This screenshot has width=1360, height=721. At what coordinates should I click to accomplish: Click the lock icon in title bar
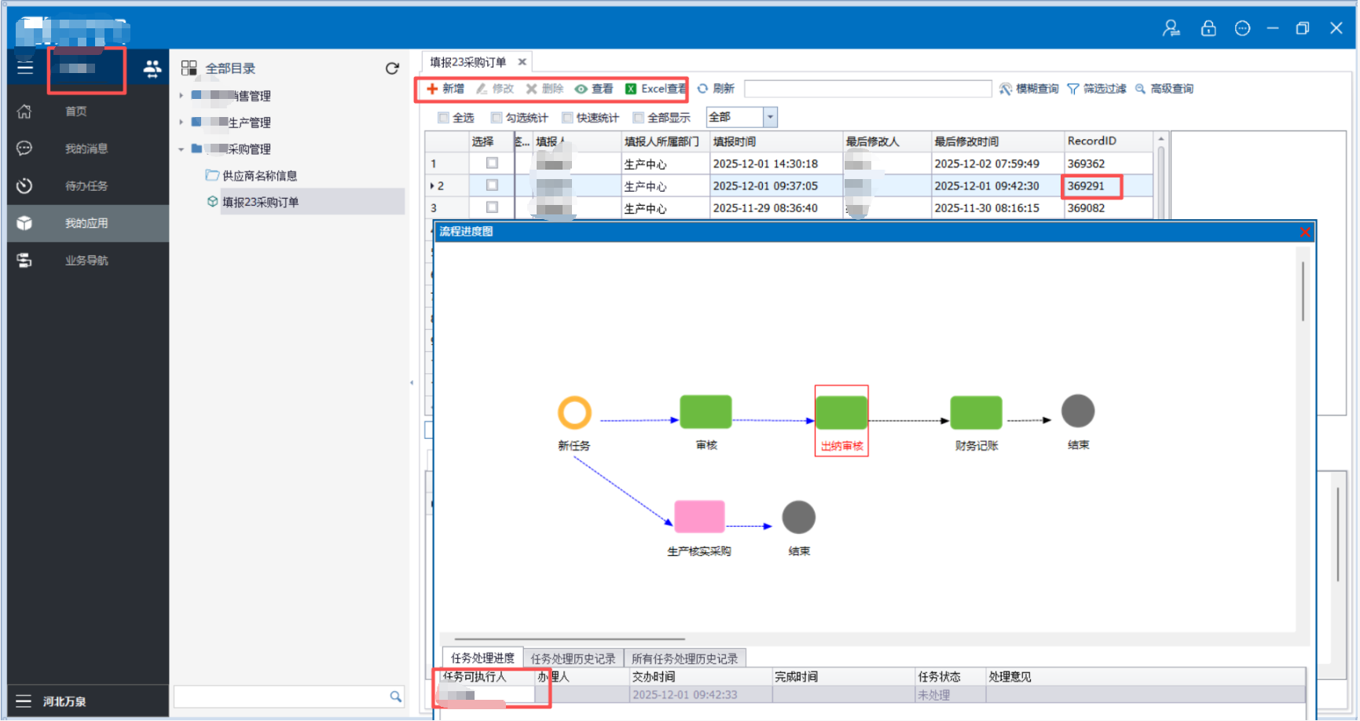(x=1208, y=28)
